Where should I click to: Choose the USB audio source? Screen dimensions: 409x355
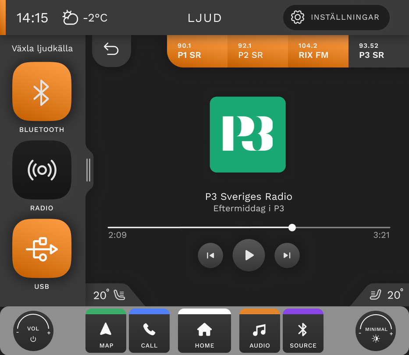(x=42, y=248)
